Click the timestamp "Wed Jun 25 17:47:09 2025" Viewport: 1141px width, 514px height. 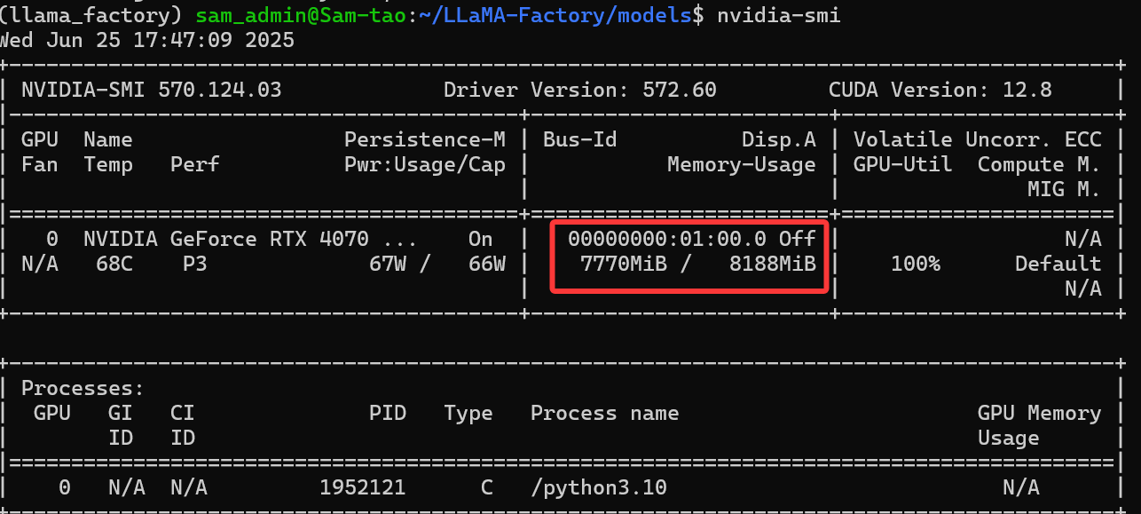click(146, 40)
